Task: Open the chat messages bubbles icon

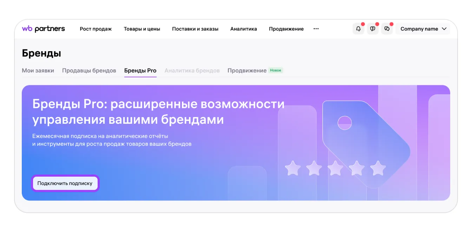Action: (x=387, y=29)
